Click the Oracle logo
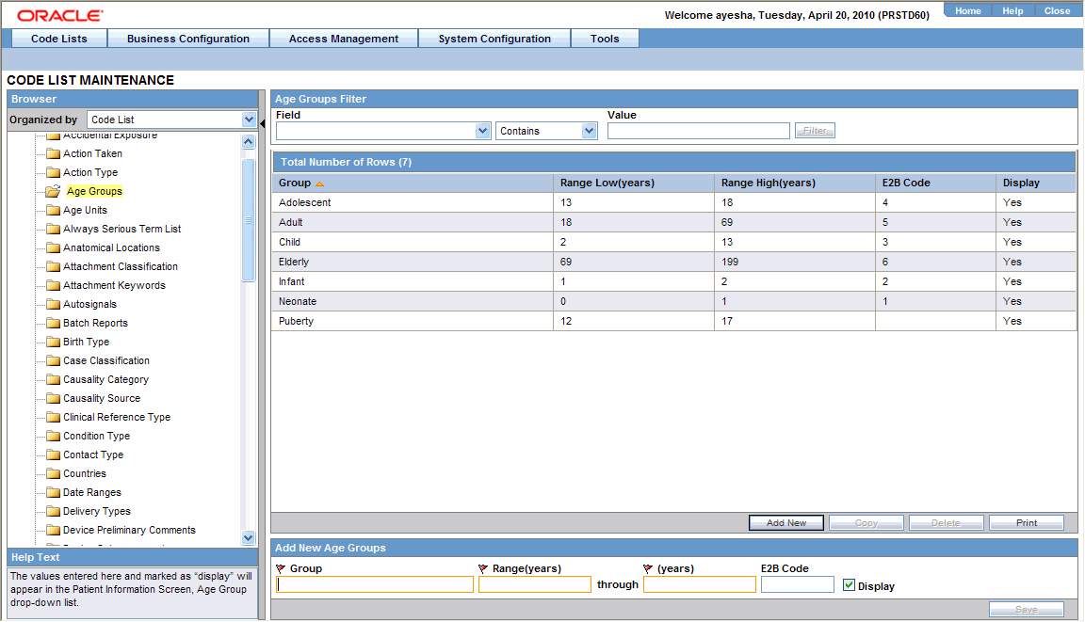This screenshot has height=622, width=1085. tap(60, 15)
